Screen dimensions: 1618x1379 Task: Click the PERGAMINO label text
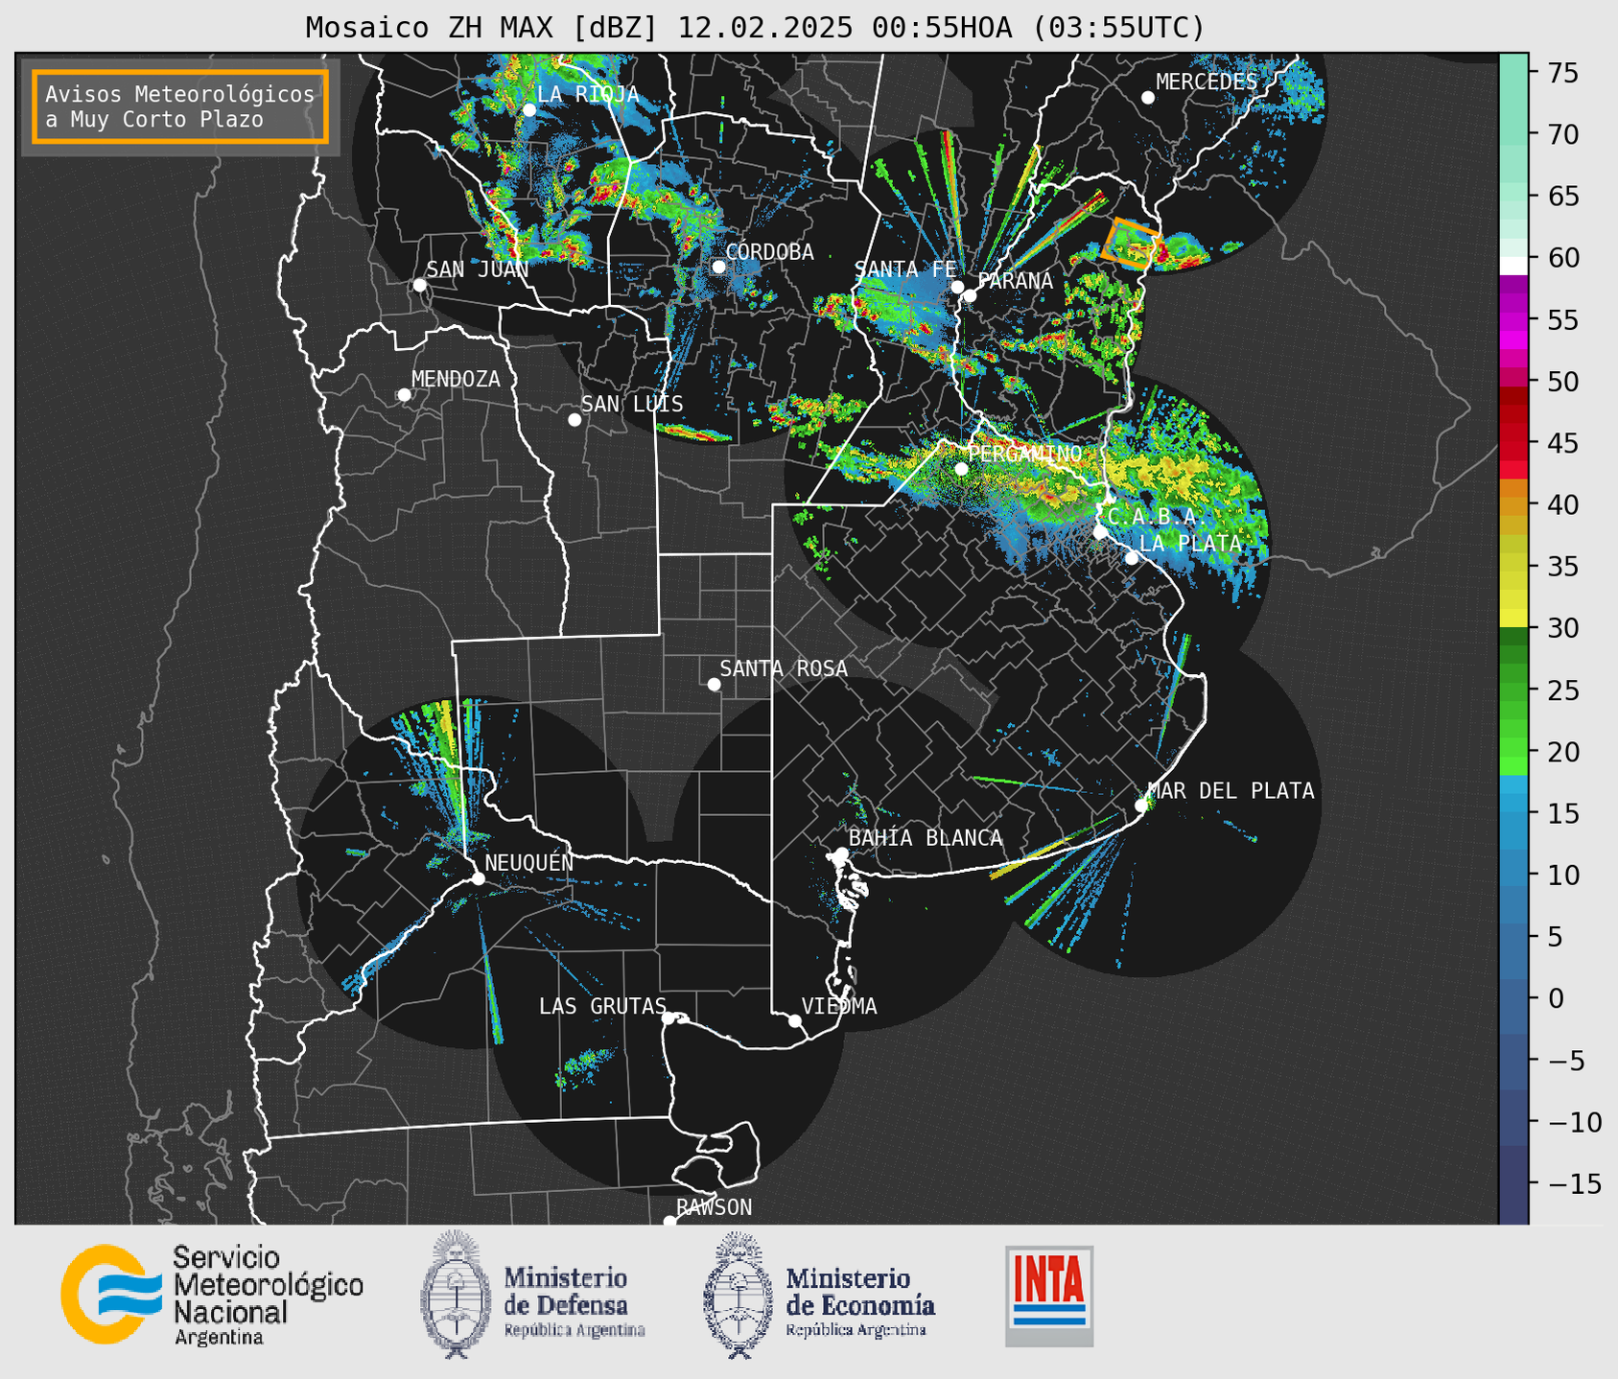[x=1024, y=454]
